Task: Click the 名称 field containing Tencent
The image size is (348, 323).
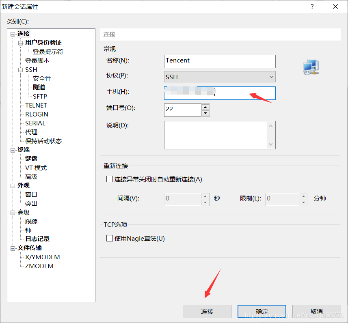Action: click(220, 61)
